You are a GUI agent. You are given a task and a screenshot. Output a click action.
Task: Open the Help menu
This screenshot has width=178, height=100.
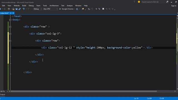pyautogui.click(x=86, y=6)
